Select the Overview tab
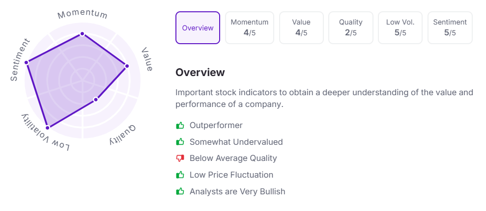Viewport: 486px width, 211px height. click(198, 28)
